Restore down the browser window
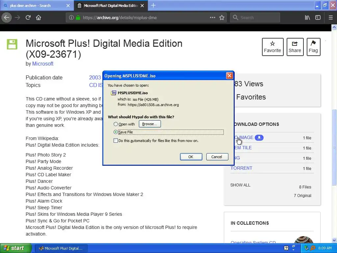Screen dimensions: 337x253 click(x=325, y=6)
